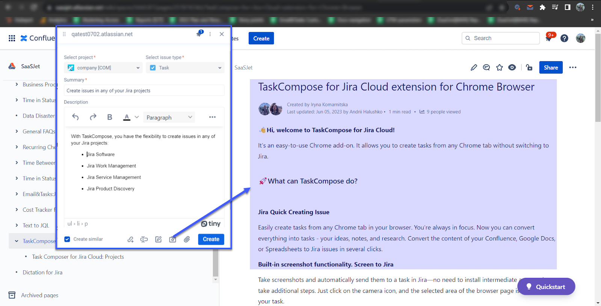This screenshot has height=306, width=601.
Task: Uncheck the Create similar checkbox
Action: (x=67, y=239)
